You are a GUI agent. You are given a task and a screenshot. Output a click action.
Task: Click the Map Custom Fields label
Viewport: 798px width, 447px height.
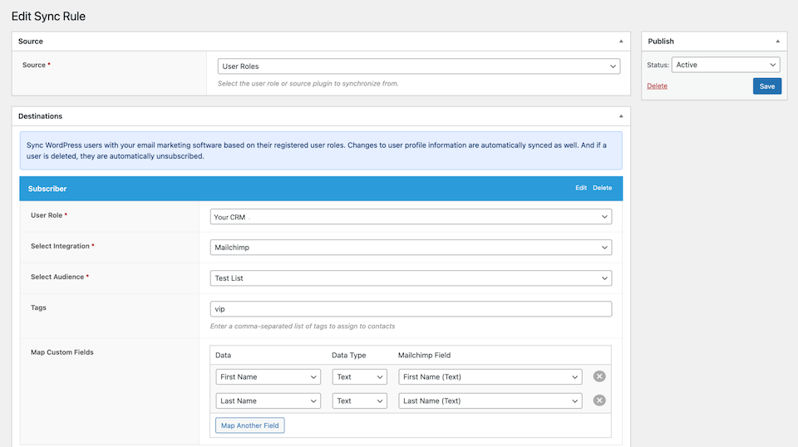[x=62, y=352]
